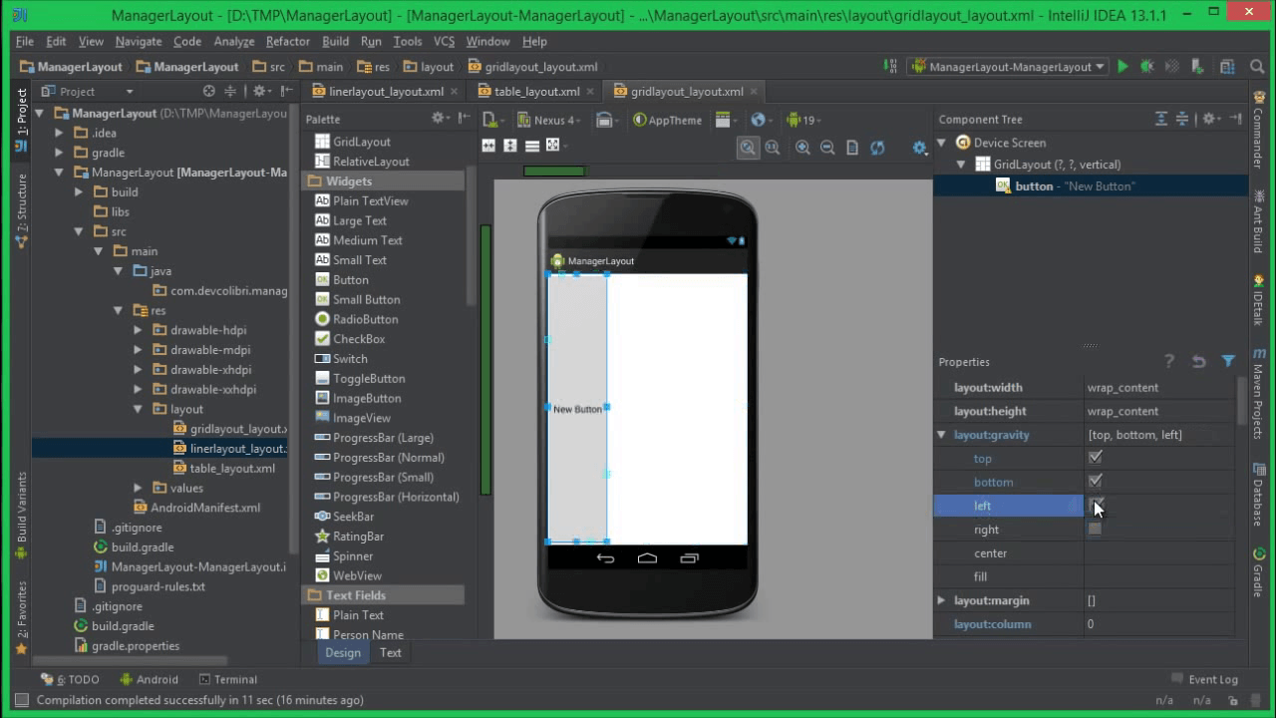Zoom out of the design preview
The image size is (1276, 718).
tap(827, 148)
